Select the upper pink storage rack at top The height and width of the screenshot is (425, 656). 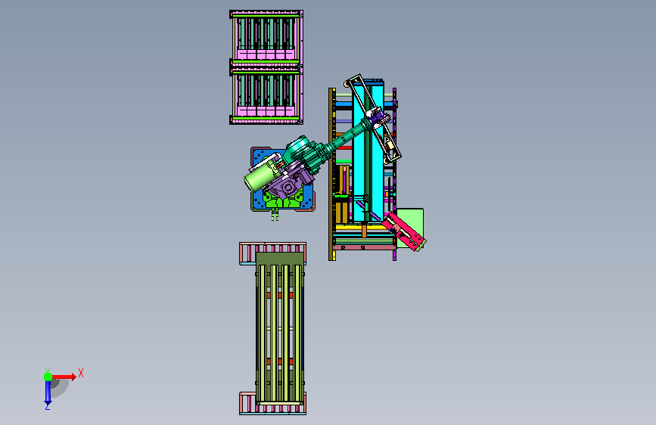266,38
